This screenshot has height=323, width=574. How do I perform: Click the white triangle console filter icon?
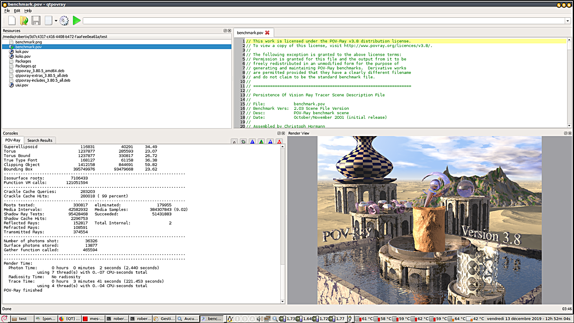click(235, 142)
